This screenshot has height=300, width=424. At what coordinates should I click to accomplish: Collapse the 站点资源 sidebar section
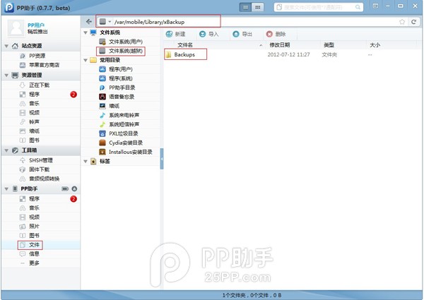(x=6, y=46)
